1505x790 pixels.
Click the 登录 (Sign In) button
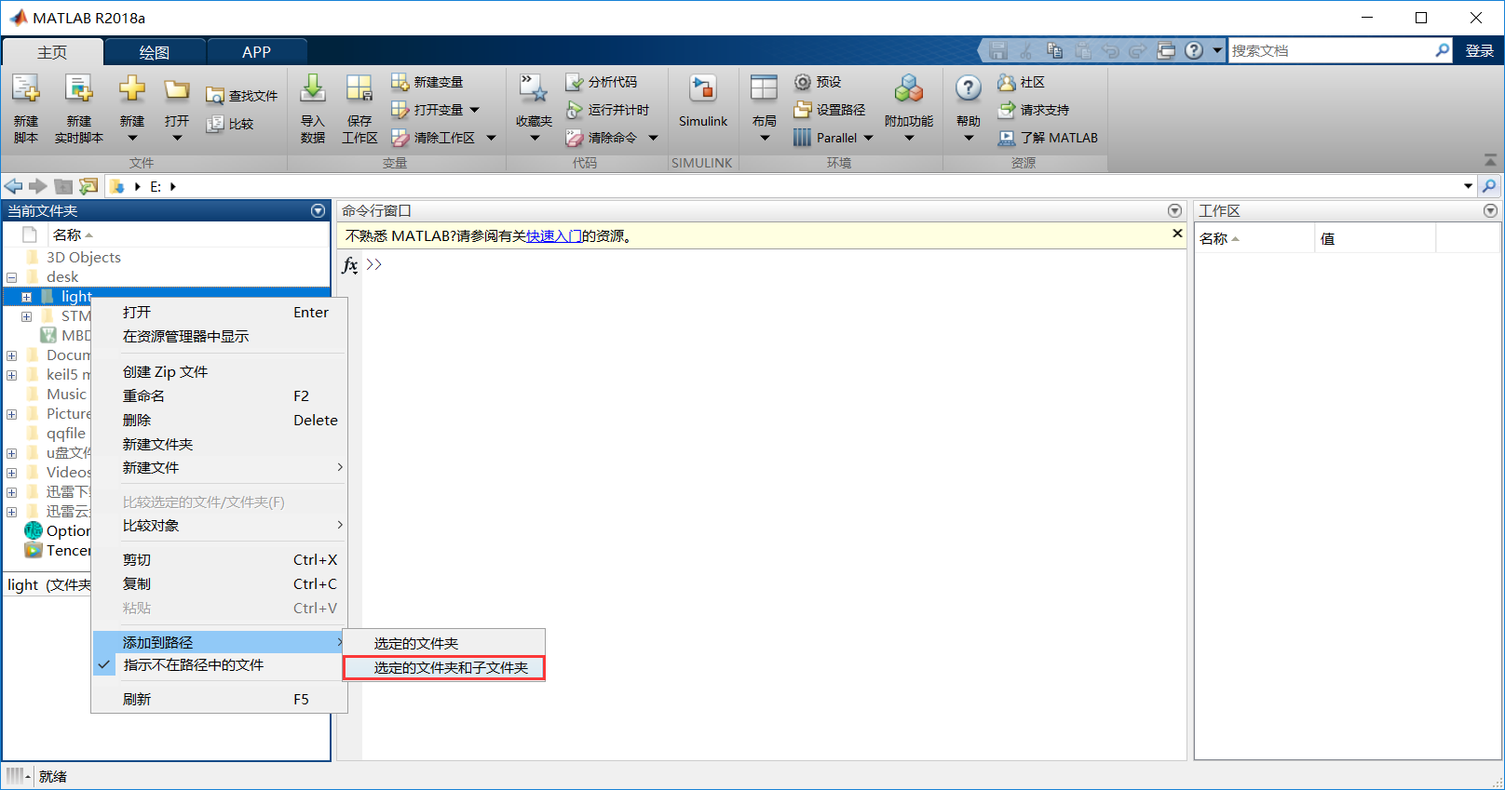(1479, 51)
